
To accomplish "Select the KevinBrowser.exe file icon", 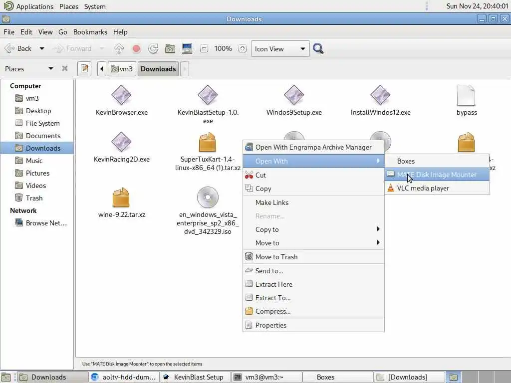I will point(121,95).
